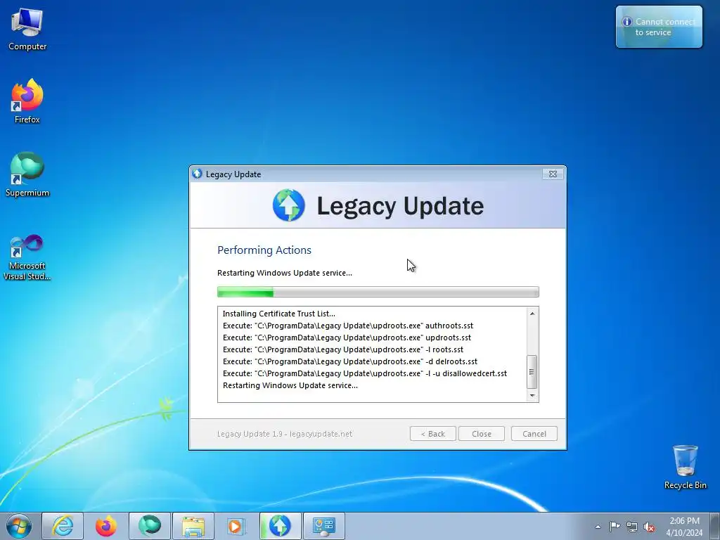Select the last log line 'Restarting Windows Update service...'

click(290, 385)
